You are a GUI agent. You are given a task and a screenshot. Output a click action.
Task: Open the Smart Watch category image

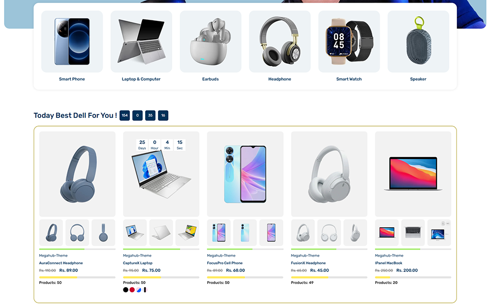point(349,42)
